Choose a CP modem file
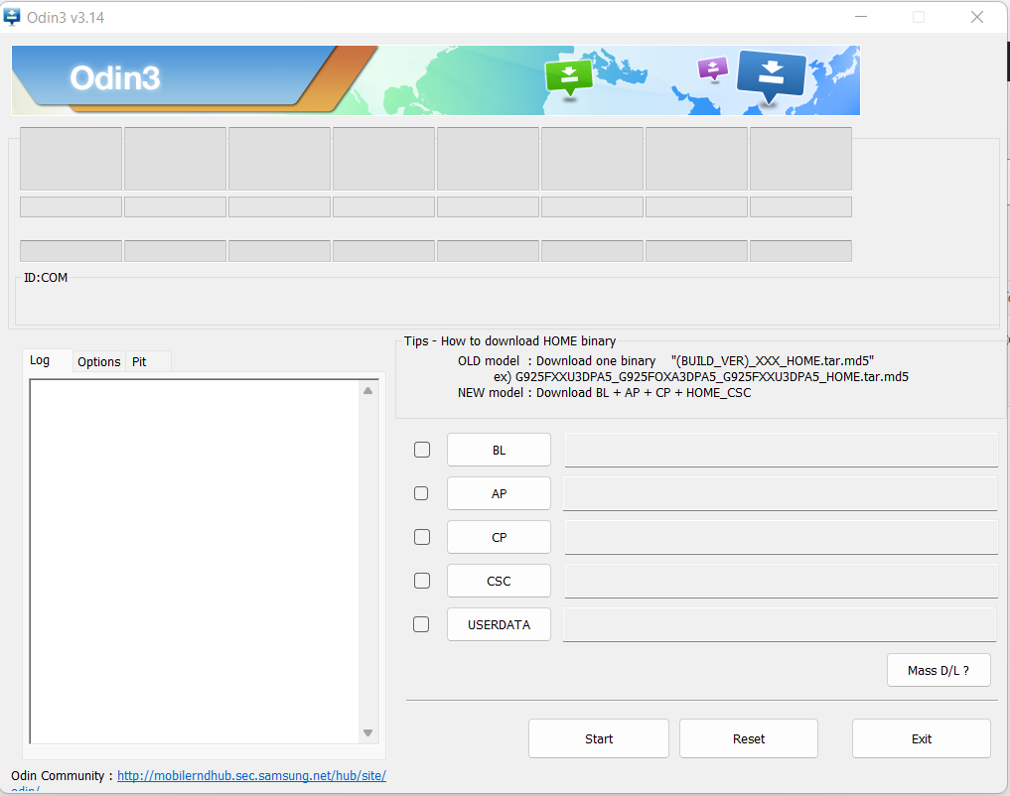Viewport: 1010px width, 796px height. click(x=499, y=537)
